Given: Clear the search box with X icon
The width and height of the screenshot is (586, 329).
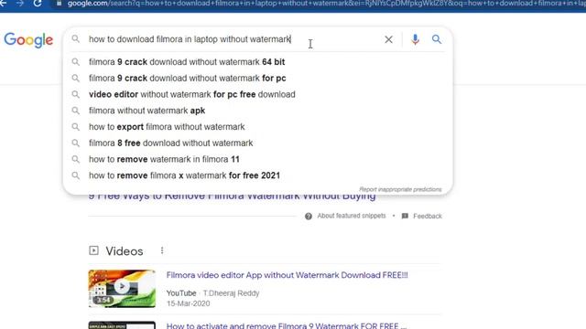Looking at the screenshot, I should coord(388,39).
